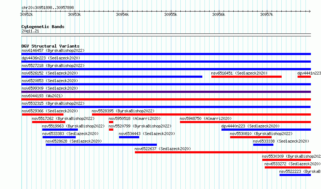
Task: Click the nsv6533338 blue bar
Action: (x=263, y=145)
